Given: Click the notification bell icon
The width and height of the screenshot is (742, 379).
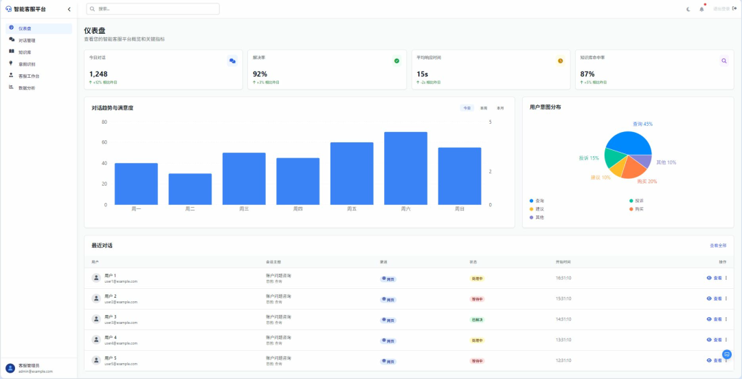Looking at the screenshot, I should point(701,9).
